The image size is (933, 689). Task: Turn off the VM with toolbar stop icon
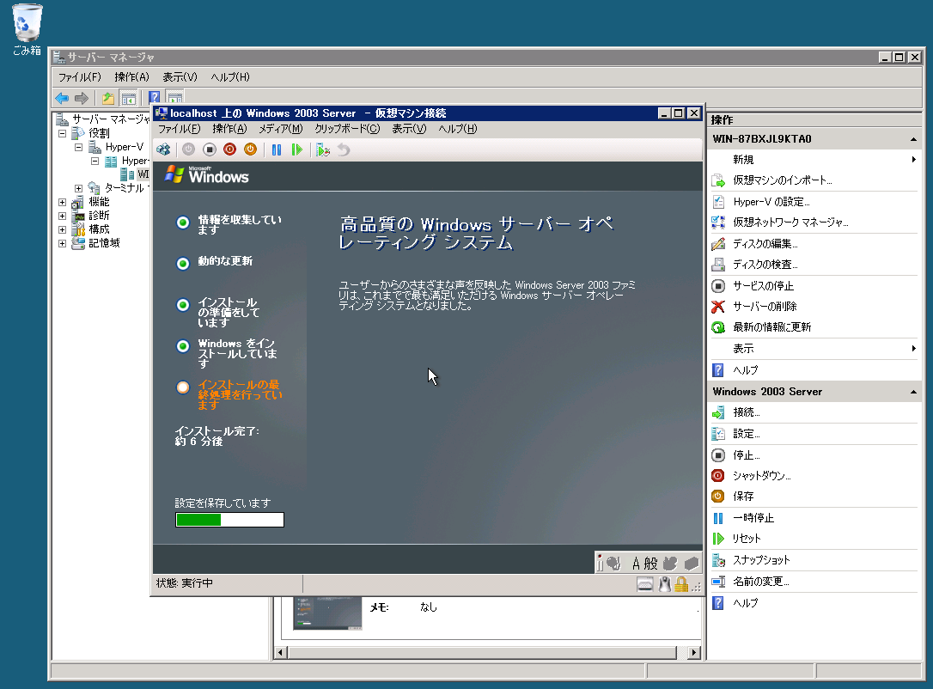210,150
